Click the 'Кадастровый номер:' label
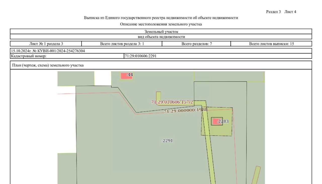Viewport: 322px width, 184px height. click(29, 56)
